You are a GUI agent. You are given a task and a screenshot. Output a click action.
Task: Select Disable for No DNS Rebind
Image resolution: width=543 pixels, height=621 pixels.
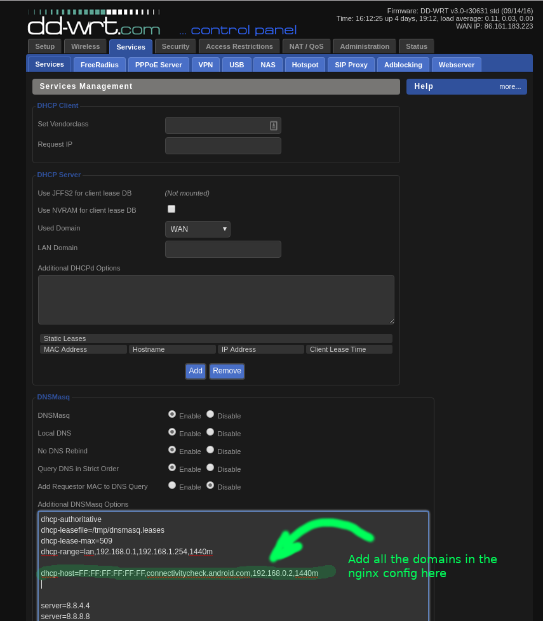(x=210, y=450)
